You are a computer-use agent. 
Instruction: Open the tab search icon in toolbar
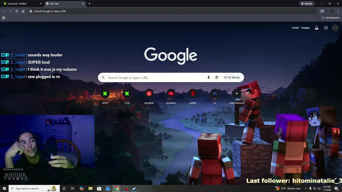point(322,11)
